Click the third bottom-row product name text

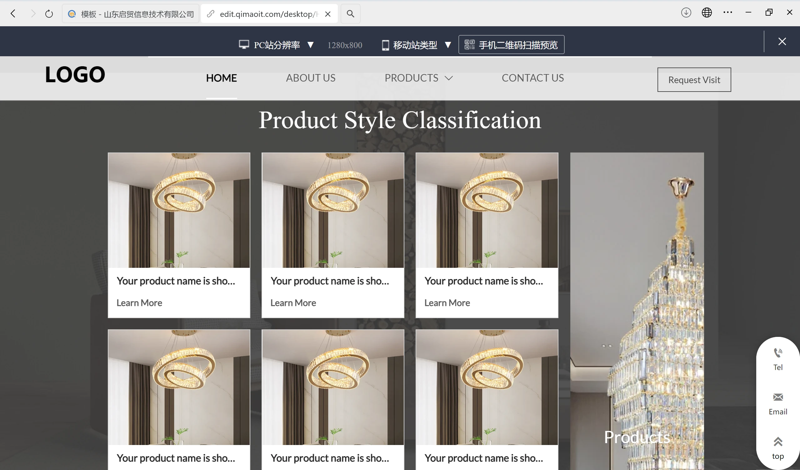pos(484,458)
